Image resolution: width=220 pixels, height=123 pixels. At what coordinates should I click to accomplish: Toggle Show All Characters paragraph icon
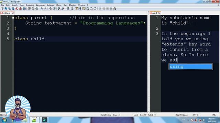click(x=80, y=9)
